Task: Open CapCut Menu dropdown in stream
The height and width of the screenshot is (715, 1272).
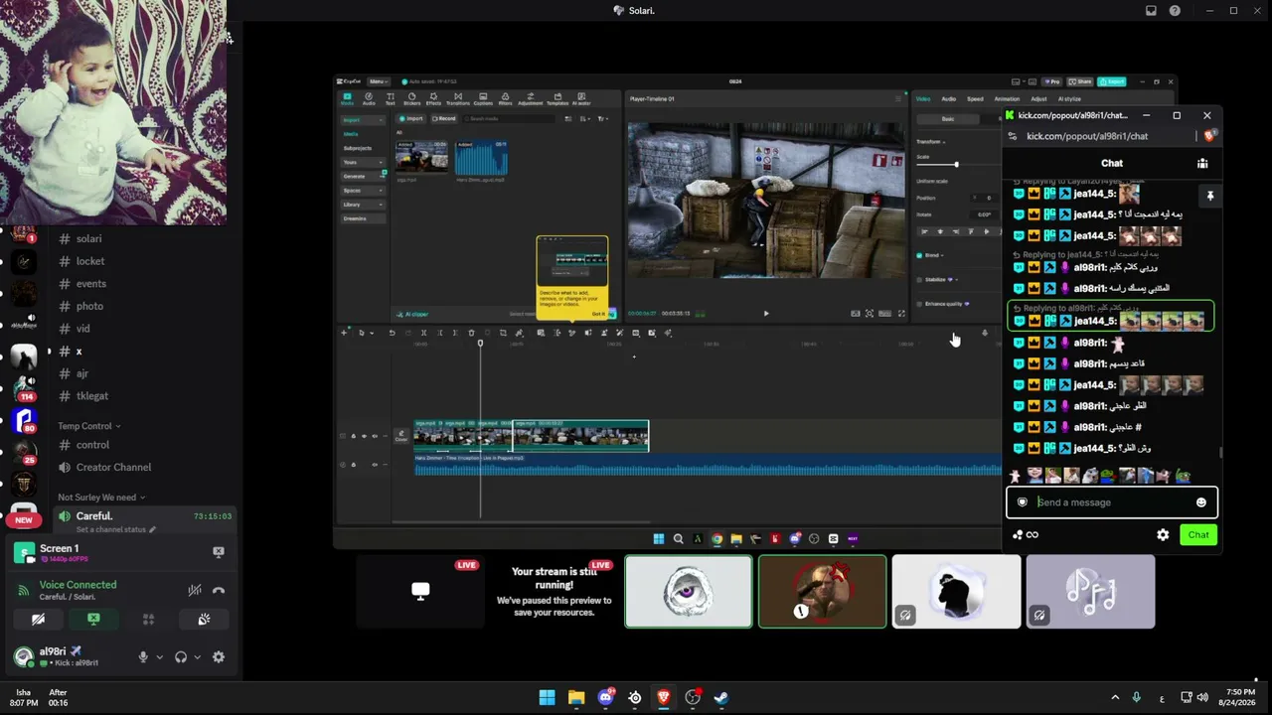Action: [x=378, y=81]
